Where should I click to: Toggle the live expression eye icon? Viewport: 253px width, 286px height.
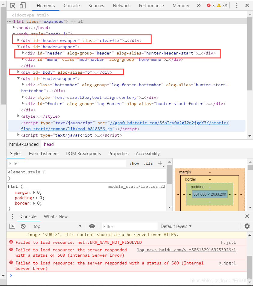click(92, 226)
